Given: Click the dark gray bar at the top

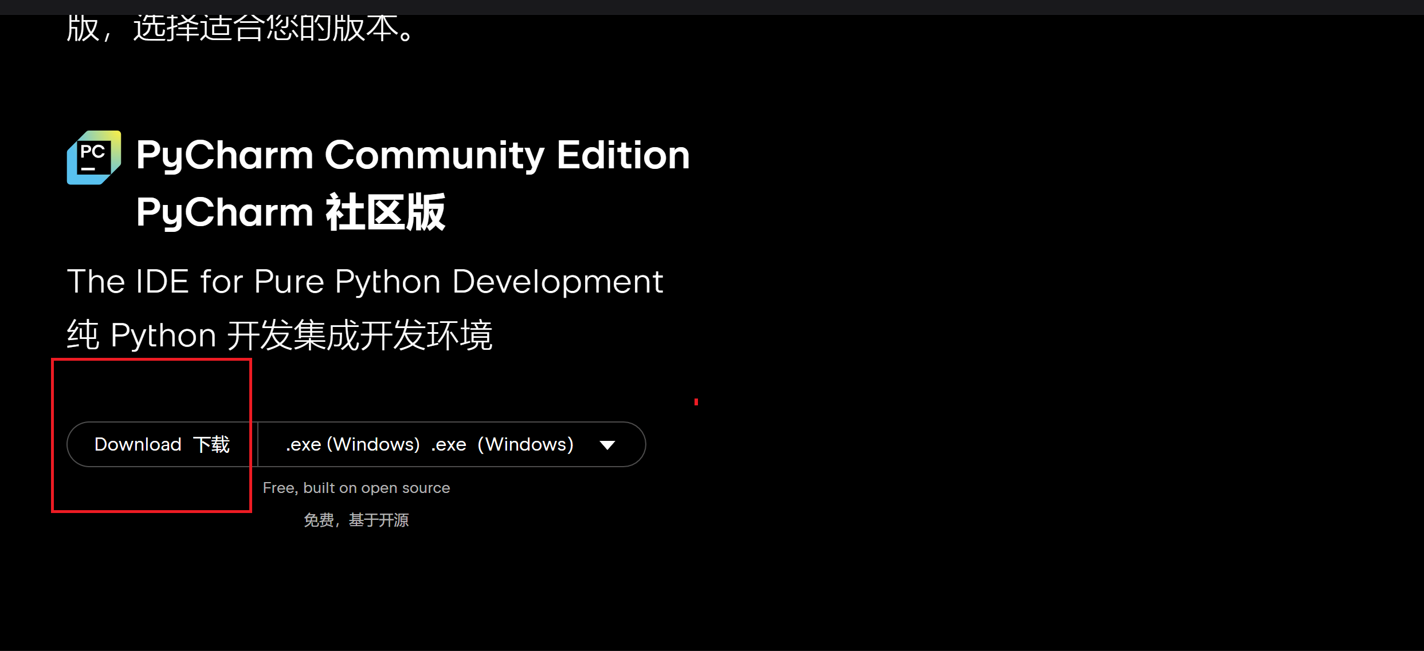Looking at the screenshot, I should click(712, 7).
